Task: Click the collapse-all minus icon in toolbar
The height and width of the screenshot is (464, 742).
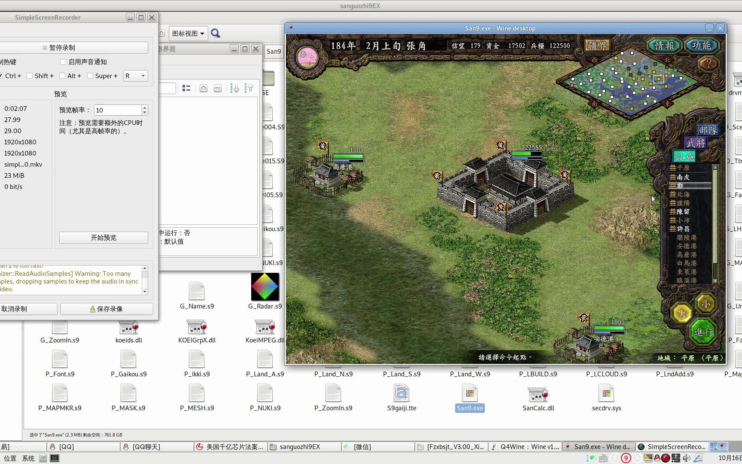Action: 218,88
